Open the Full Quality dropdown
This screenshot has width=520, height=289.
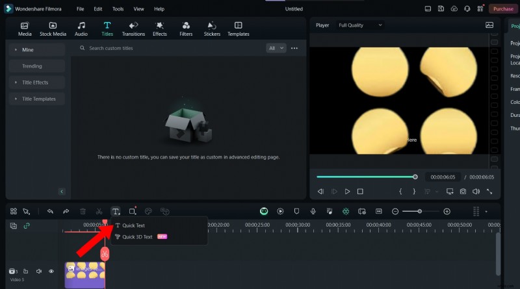click(360, 25)
